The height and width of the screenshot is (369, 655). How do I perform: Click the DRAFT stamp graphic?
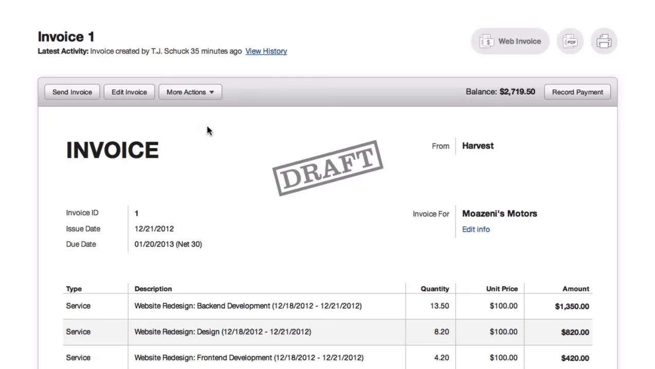click(x=327, y=168)
